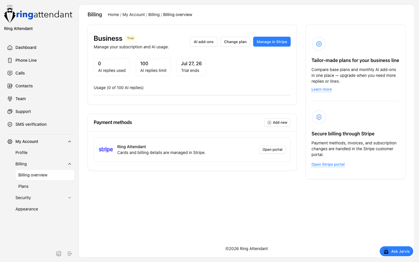Open Dashboard from the sidebar
Viewport: 419px width, 262px height.
(x=39, y=47)
